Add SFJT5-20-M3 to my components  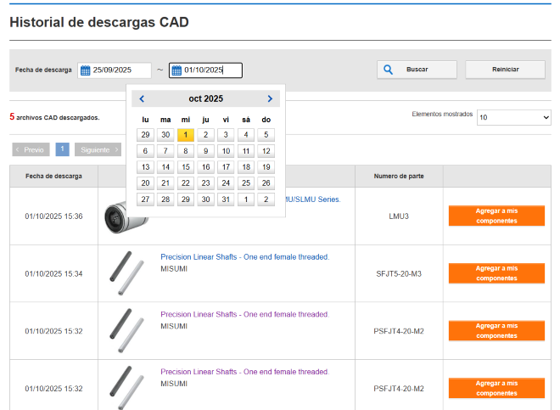pos(496,272)
